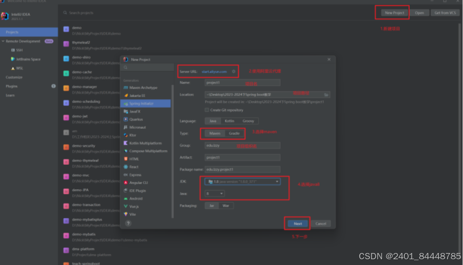
Task: Open the Java version dropdown
Action: (x=214, y=194)
